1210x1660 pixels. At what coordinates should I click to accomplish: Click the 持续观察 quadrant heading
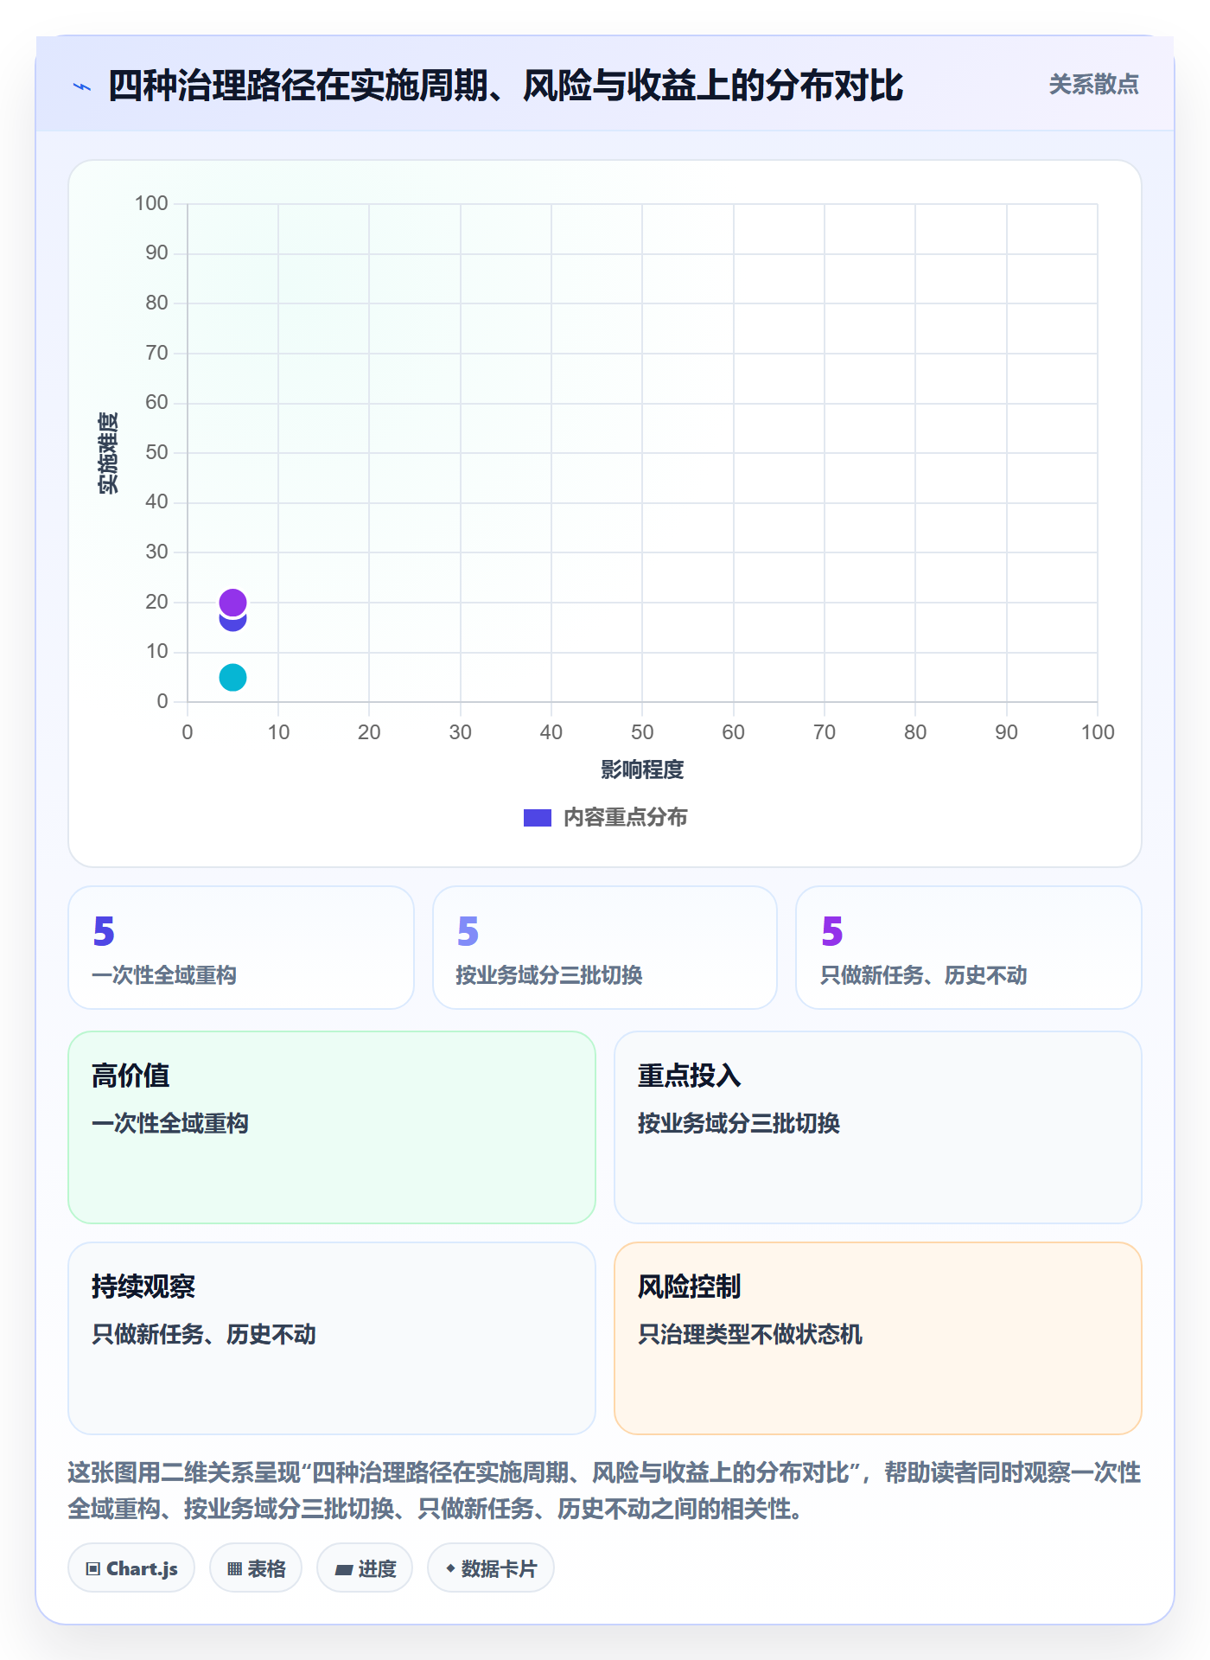[x=143, y=1286]
